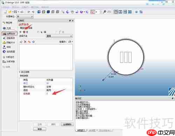This screenshot has width=175, height=136.
Task: Click the new file toolbar icon
Action: 6,12
